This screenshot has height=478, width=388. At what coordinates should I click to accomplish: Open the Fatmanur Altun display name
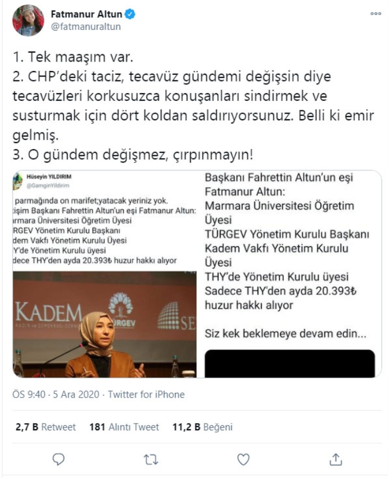(x=86, y=14)
